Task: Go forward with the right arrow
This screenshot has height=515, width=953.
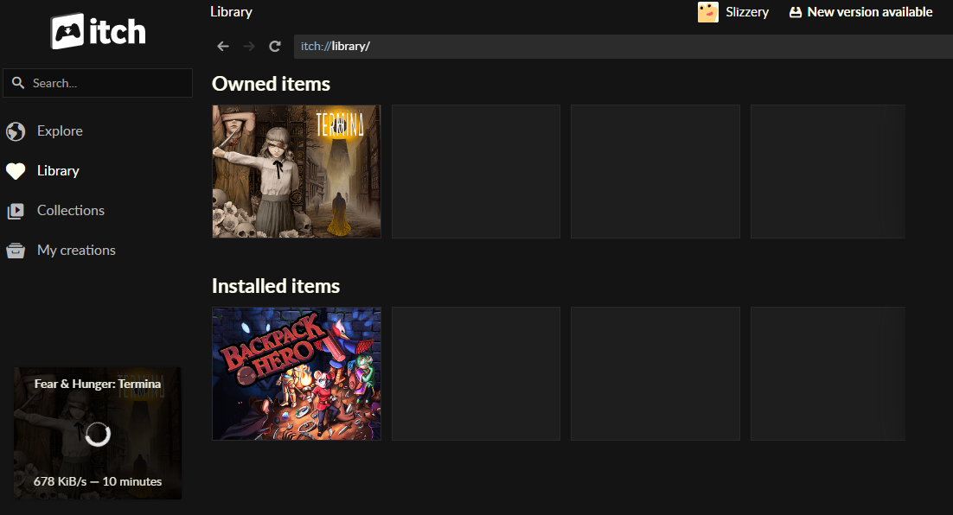Action: pos(249,46)
